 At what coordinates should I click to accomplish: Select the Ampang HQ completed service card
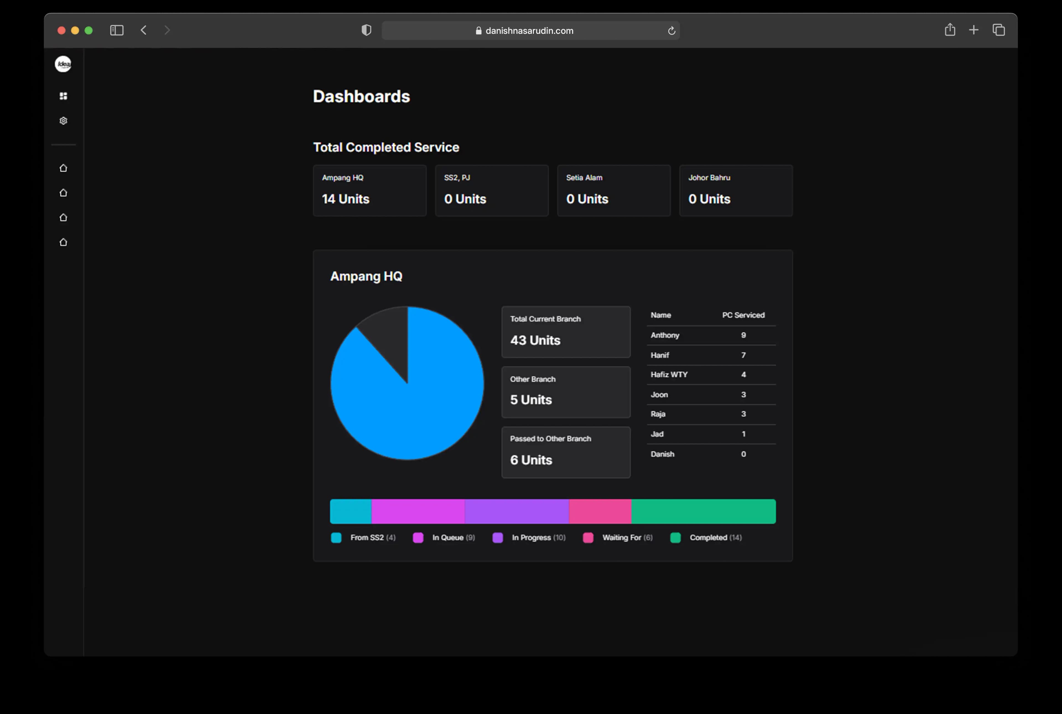pos(369,190)
